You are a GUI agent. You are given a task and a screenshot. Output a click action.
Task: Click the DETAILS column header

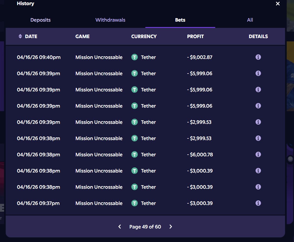coord(258,36)
